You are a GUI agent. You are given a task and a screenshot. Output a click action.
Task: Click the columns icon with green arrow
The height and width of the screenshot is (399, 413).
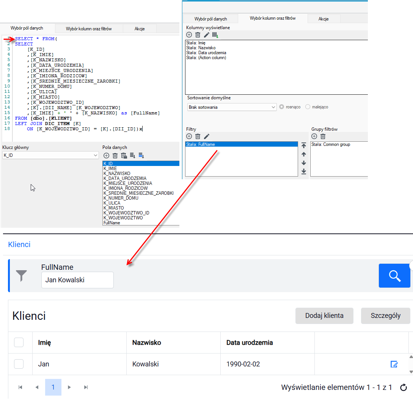point(215,35)
